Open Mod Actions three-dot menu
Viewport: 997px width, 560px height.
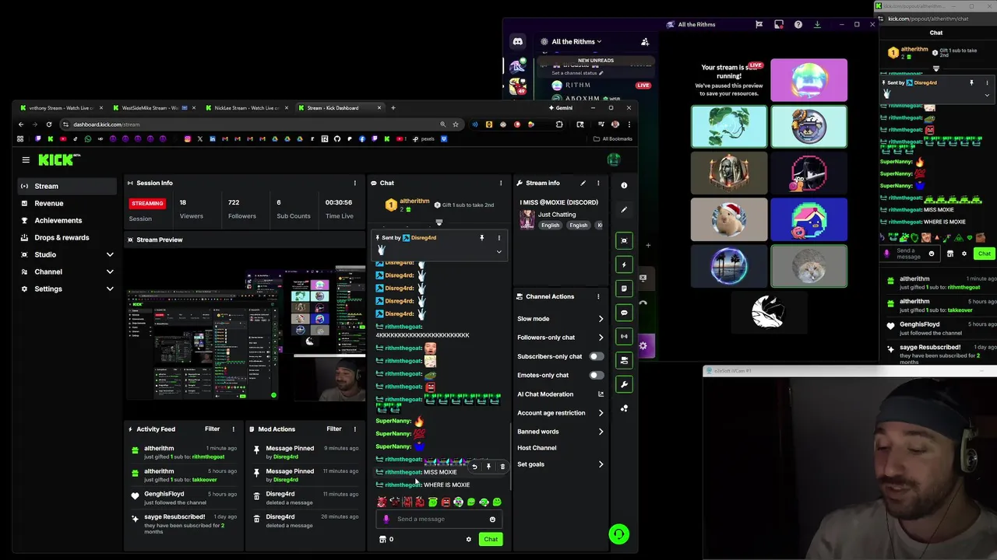(354, 429)
